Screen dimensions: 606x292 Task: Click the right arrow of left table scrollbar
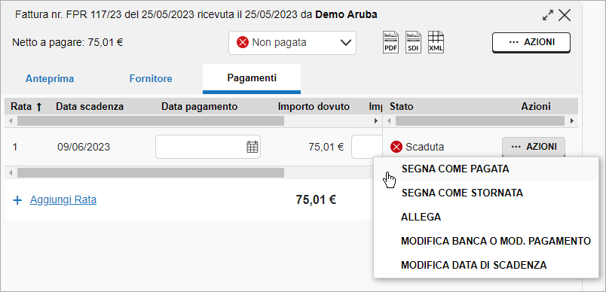coord(375,121)
